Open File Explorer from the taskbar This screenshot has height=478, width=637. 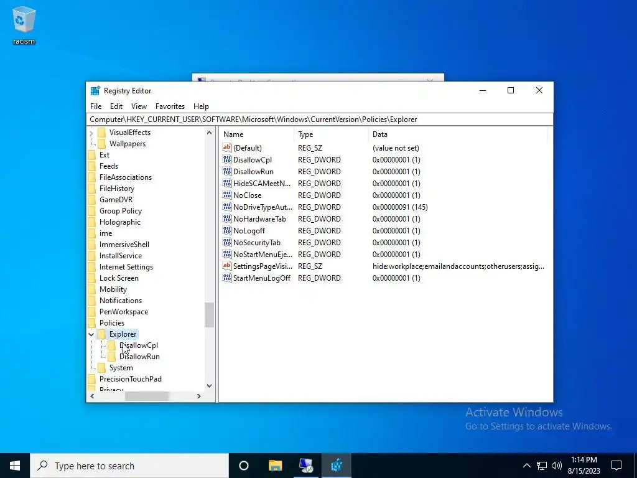pos(275,466)
